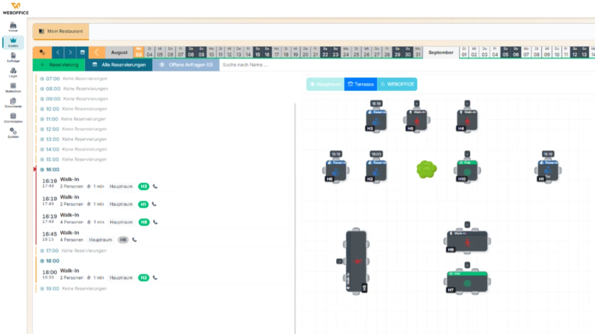This screenshot has height=334, width=595.
Task: Select free table H7 on floor plan
Action: click(467, 282)
